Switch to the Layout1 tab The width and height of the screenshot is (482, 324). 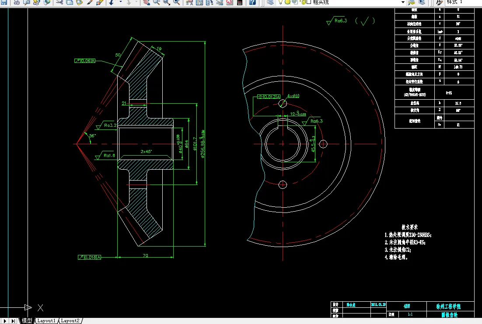tap(46, 321)
